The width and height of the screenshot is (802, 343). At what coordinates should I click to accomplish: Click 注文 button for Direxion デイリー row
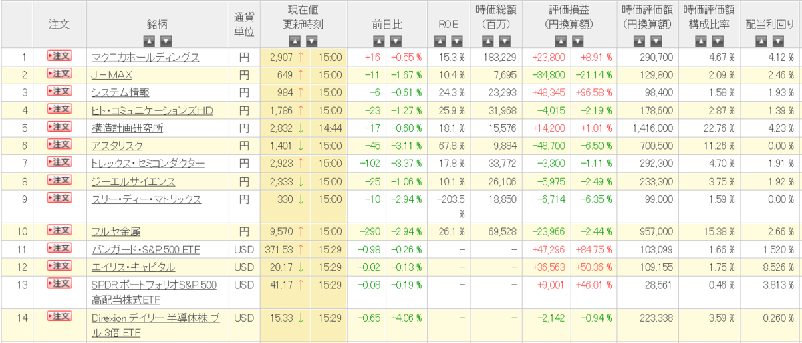tap(59, 316)
